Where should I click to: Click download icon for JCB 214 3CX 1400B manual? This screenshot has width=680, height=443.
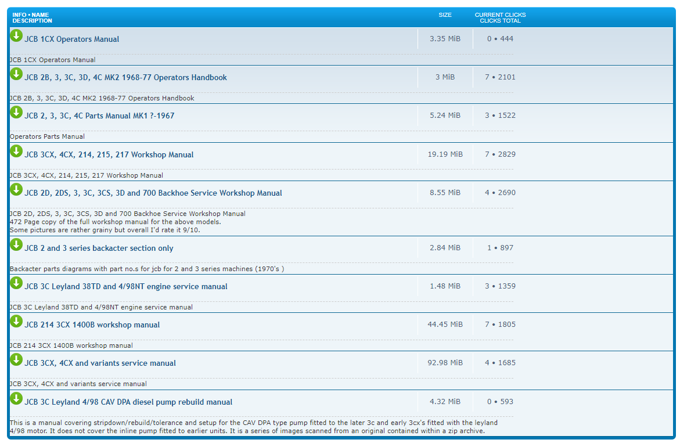(x=16, y=321)
